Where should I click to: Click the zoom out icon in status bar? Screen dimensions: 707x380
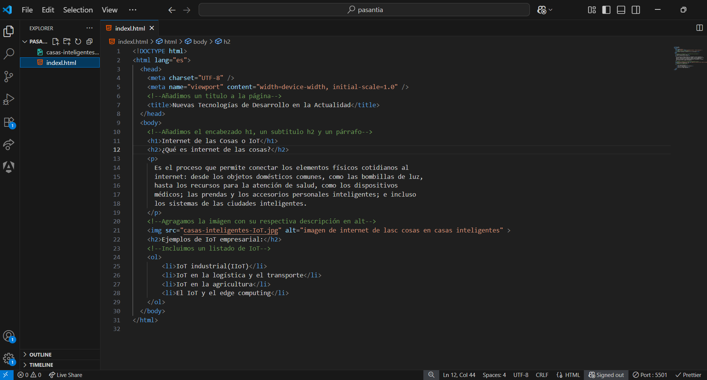[x=431, y=375]
